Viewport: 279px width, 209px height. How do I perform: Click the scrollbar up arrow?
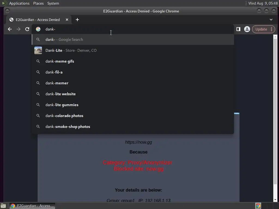click(275, 37)
